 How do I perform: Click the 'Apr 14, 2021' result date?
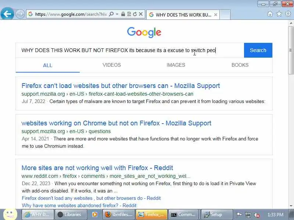pos(35,139)
